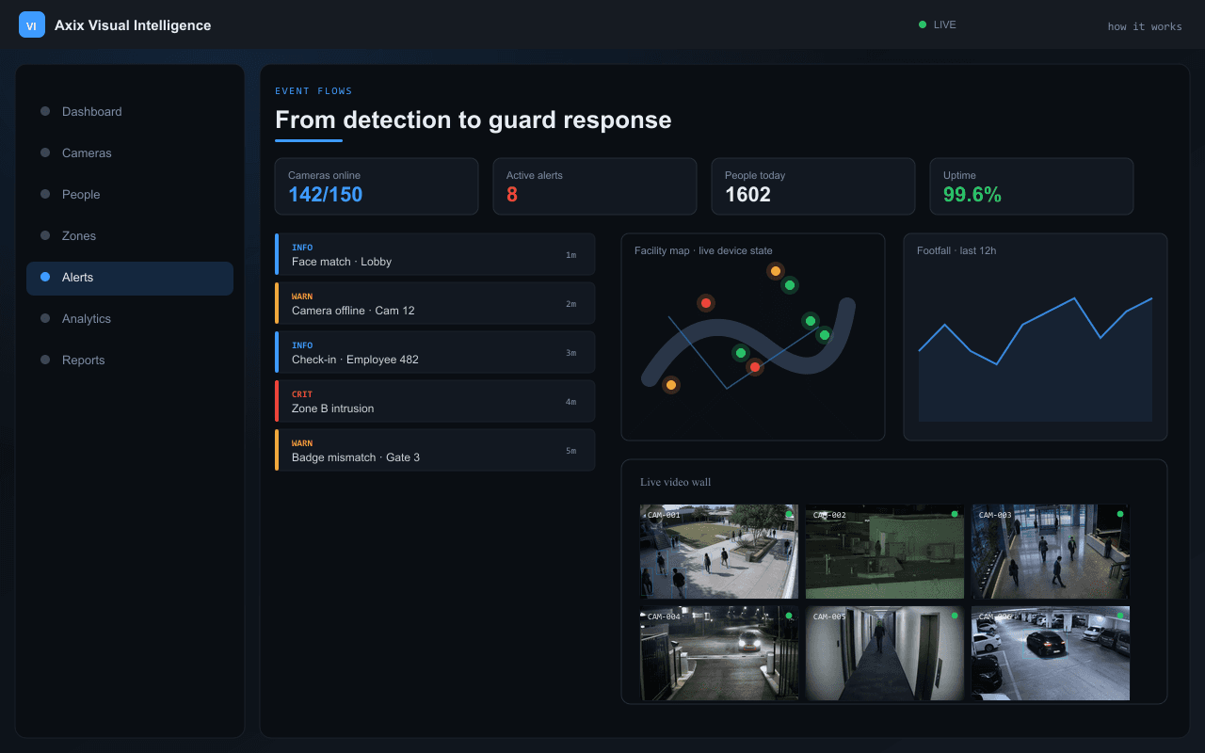
Task: Select the orange marker at the path's lower-left end
Action: coord(671,385)
